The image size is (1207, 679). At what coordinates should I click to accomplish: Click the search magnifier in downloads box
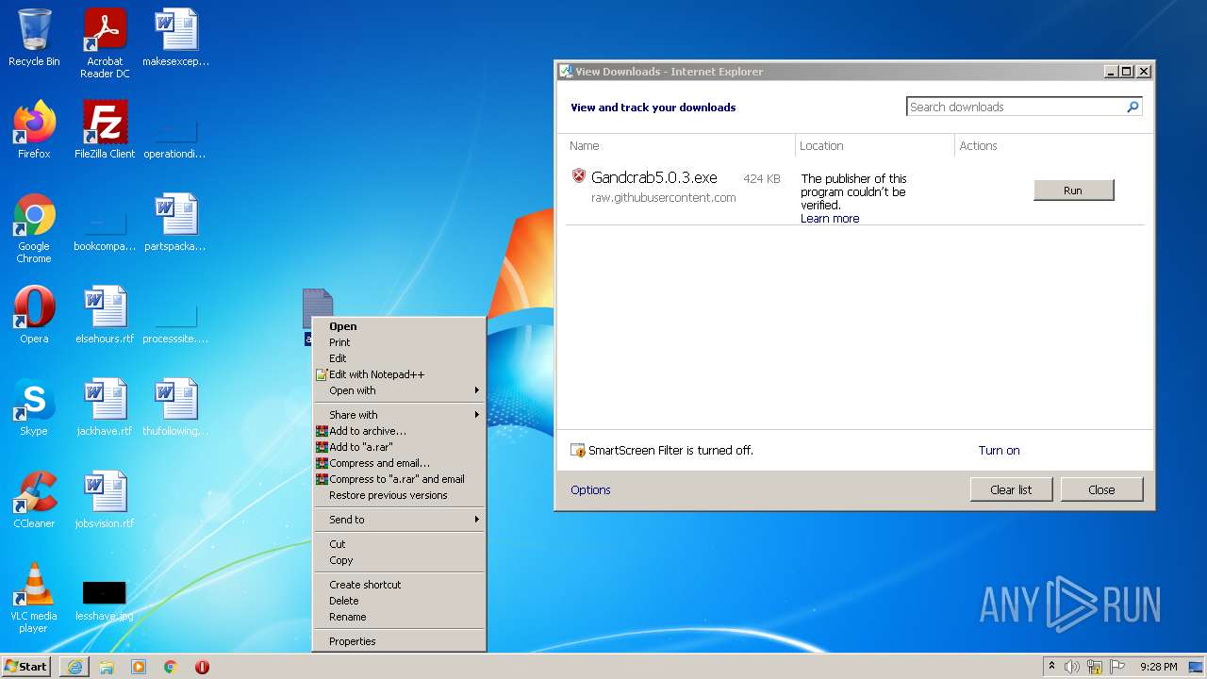pos(1133,107)
